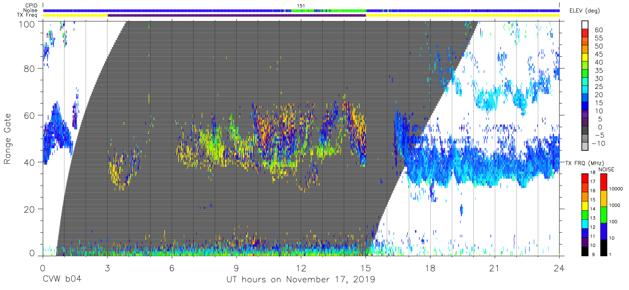Click the red top segment of the NOISE color bar
The width and height of the screenshot is (629, 290).
[x=604, y=182]
